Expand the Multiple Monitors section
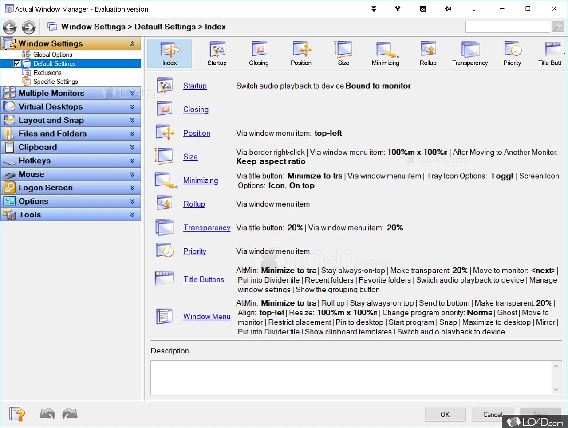568x428 pixels. click(x=132, y=93)
